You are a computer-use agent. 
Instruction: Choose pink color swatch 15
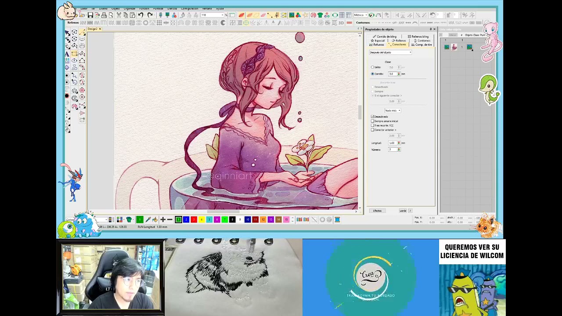tap(286, 219)
